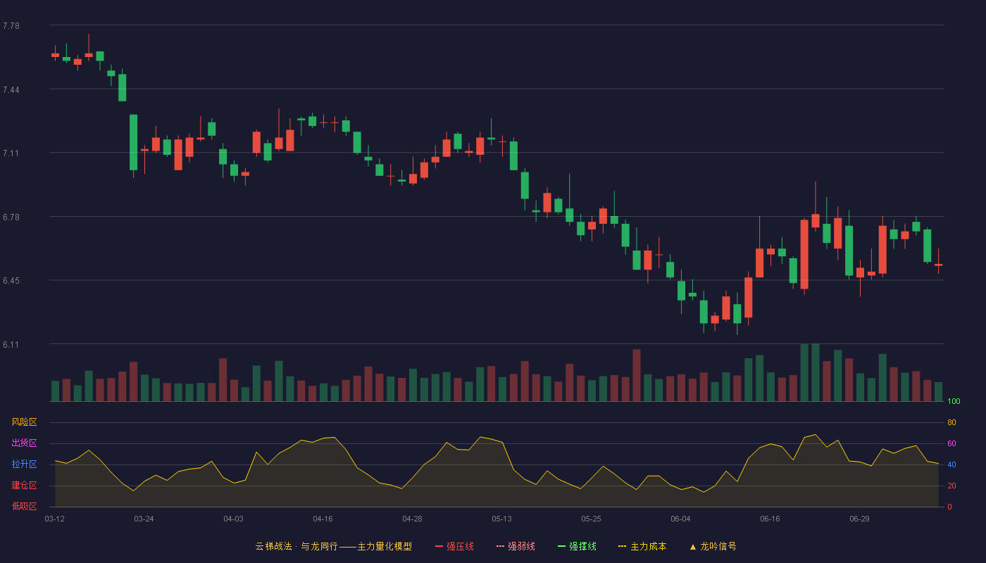This screenshot has height=563, width=986.
Task: Click the 04-16 date label
Action: (323, 519)
